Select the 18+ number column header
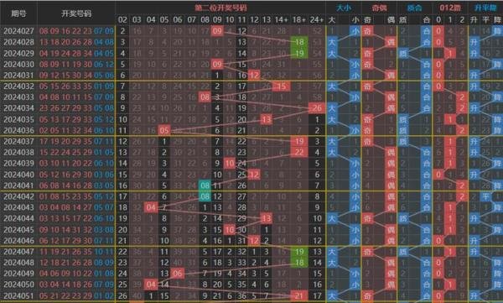The width and height of the screenshot is (503, 303). click(299, 20)
